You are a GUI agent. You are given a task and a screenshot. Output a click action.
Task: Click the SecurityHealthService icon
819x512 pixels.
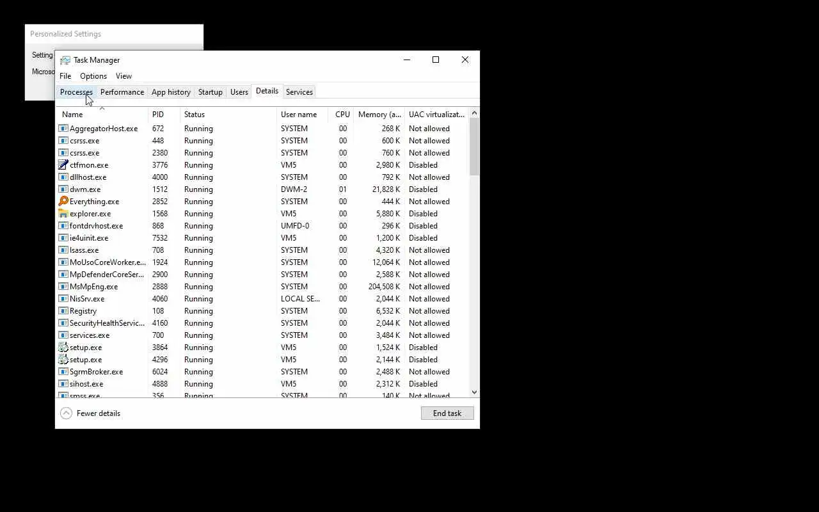pyautogui.click(x=63, y=323)
